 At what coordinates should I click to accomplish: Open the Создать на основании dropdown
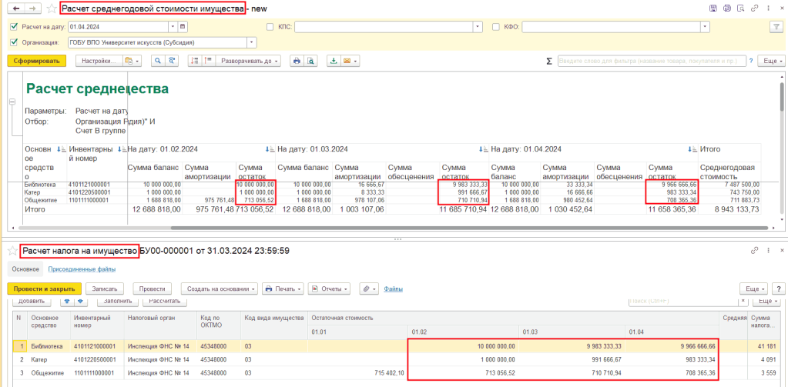(x=220, y=289)
